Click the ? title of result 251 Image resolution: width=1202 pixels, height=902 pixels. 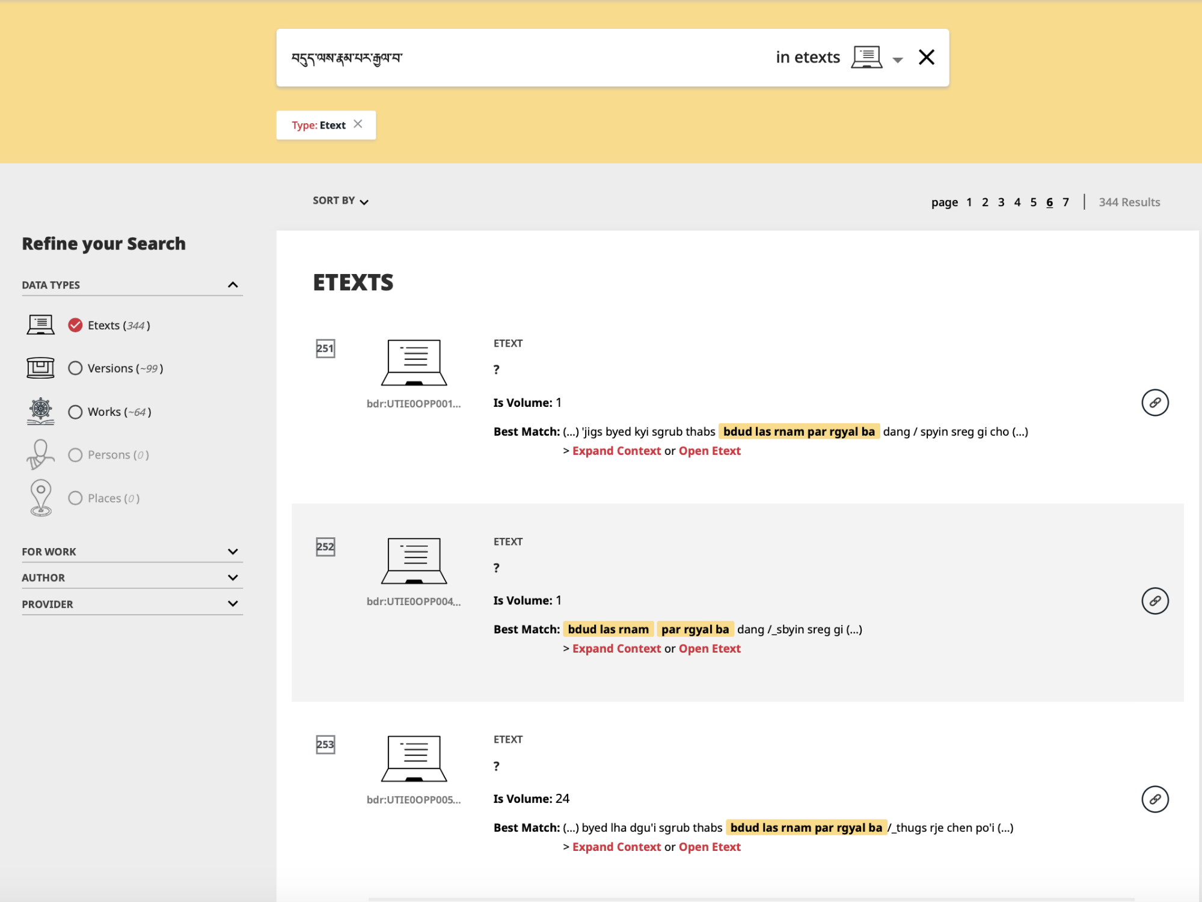(496, 370)
